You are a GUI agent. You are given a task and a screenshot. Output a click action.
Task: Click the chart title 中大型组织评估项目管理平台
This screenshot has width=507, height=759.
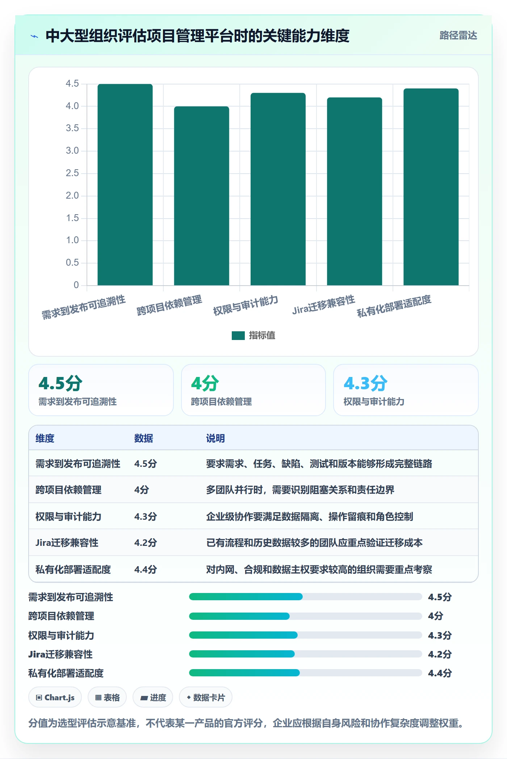197,36
